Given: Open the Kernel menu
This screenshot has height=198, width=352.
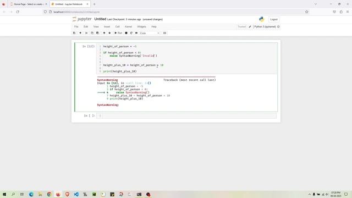Looking at the screenshot, I should [128, 26].
